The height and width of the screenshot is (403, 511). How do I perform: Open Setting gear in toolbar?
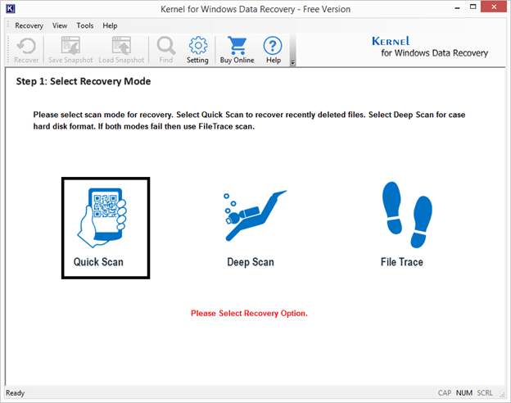[197, 50]
